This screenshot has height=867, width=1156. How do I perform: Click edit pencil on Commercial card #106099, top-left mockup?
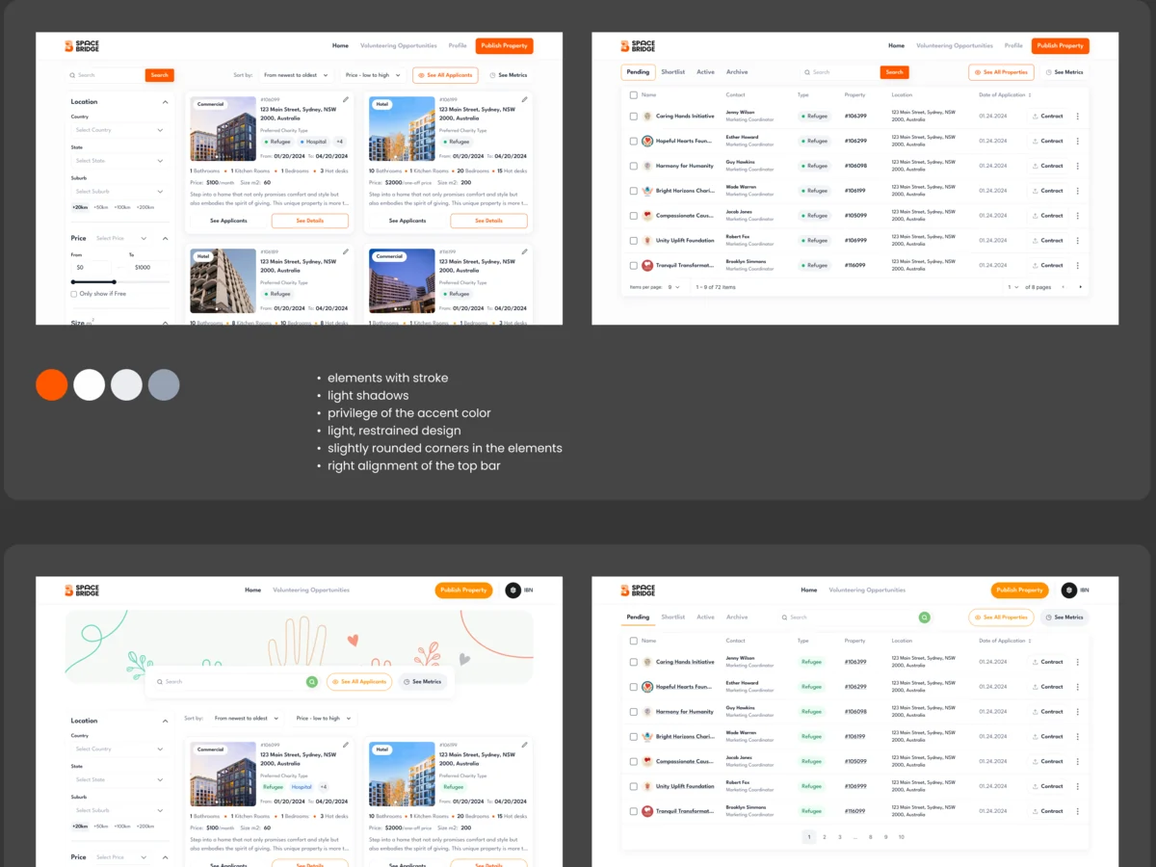point(346,99)
